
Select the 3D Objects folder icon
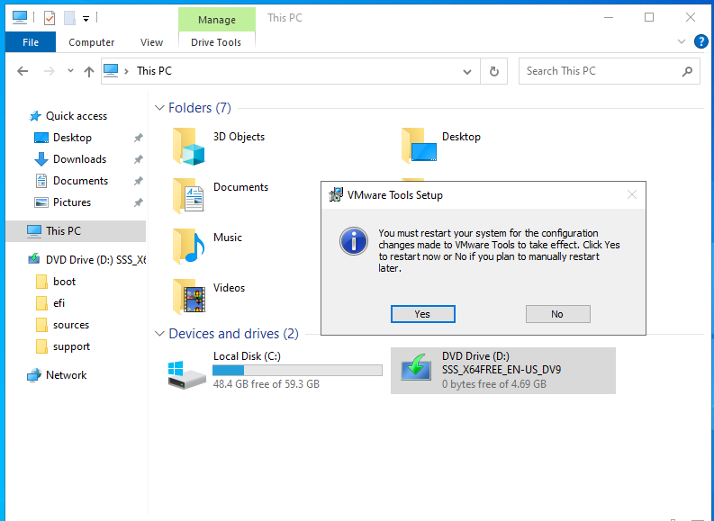[188, 146]
